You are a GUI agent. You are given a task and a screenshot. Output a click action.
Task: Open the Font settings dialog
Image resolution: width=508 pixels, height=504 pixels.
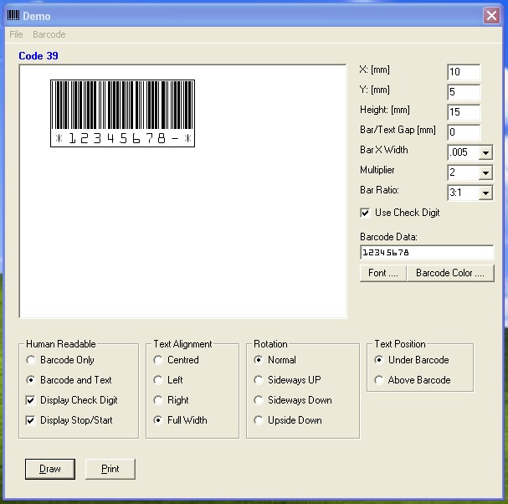382,273
